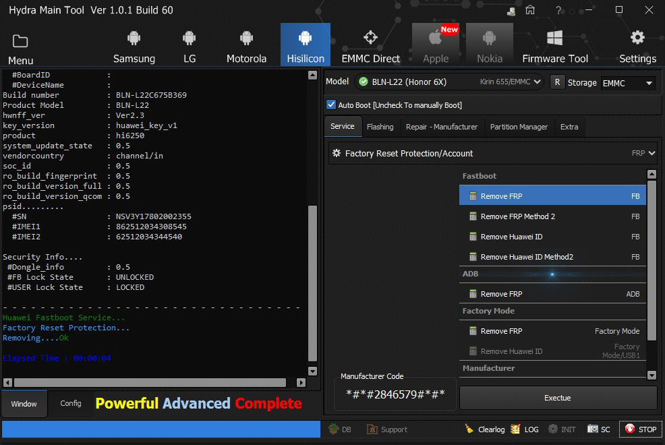665x445 pixels.
Task: Click the SC screenshot camera icon
Action: pyautogui.click(x=593, y=429)
